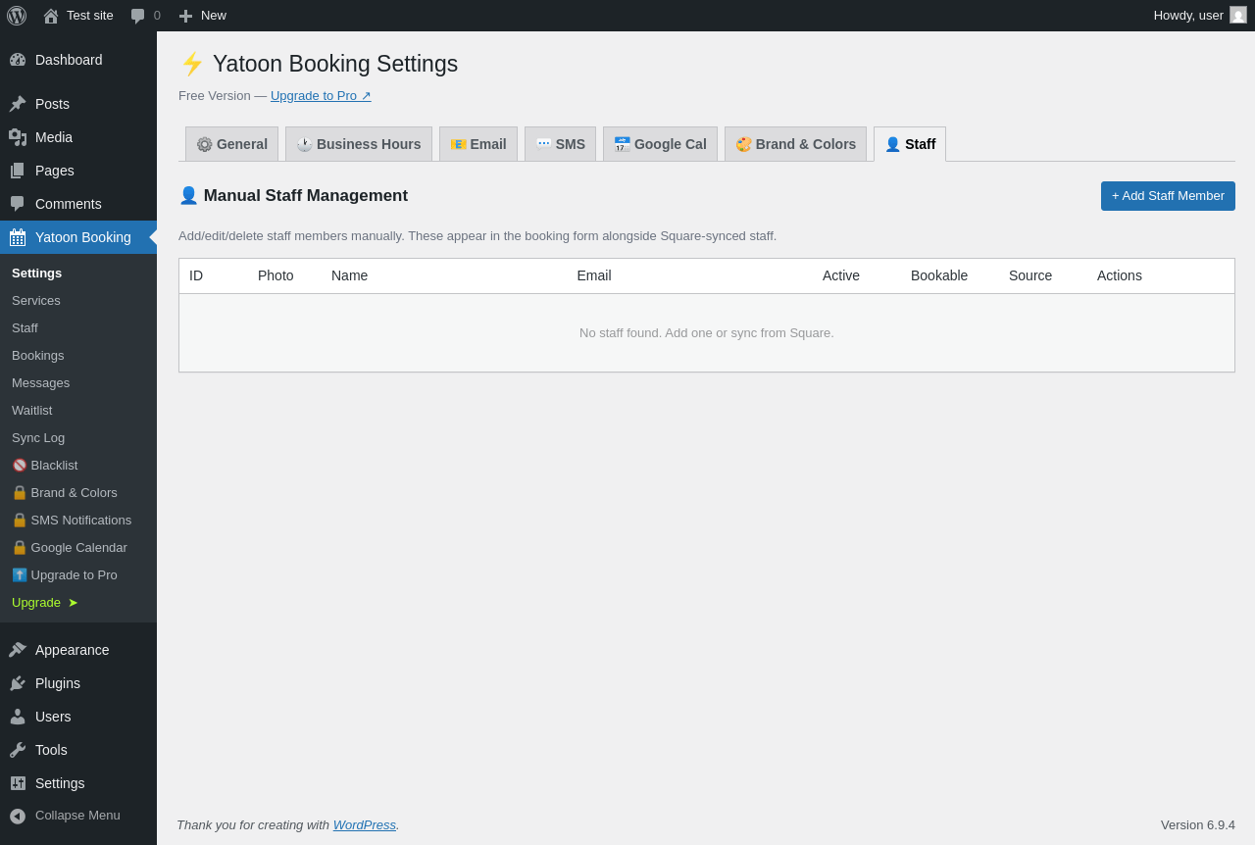Open the Brand & Colors tab
The height and width of the screenshot is (845, 1255).
click(x=795, y=144)
